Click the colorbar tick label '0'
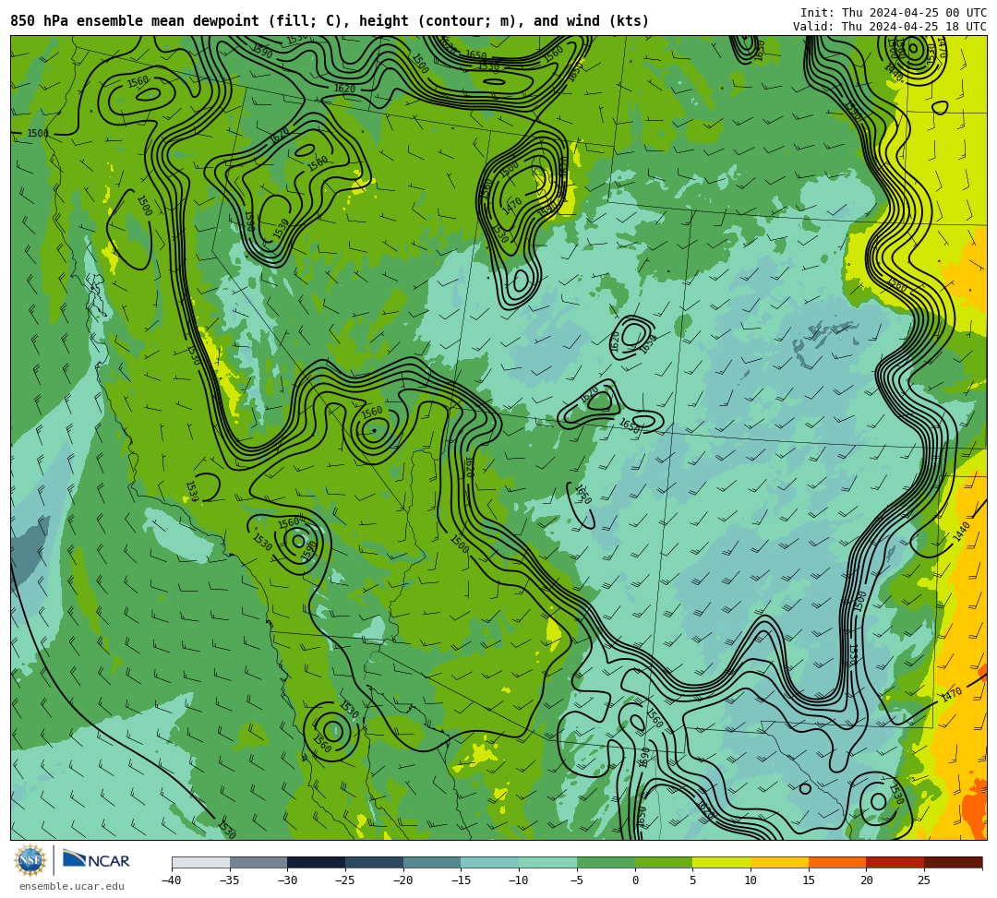This screenshot has height=898, width=997. [634, 880]
